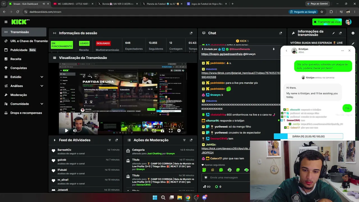359x202 pixels.
Task: Open the hamburger menu beside the Kick logo
Action: tap(6, 22)
